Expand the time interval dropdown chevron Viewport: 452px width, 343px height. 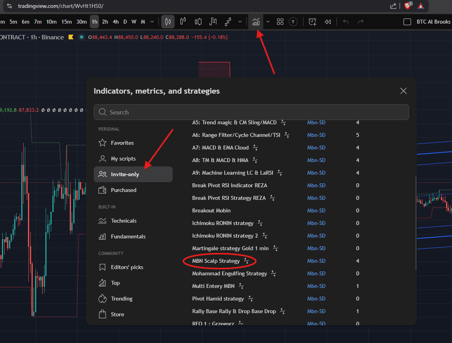click(x=153, y=22)
